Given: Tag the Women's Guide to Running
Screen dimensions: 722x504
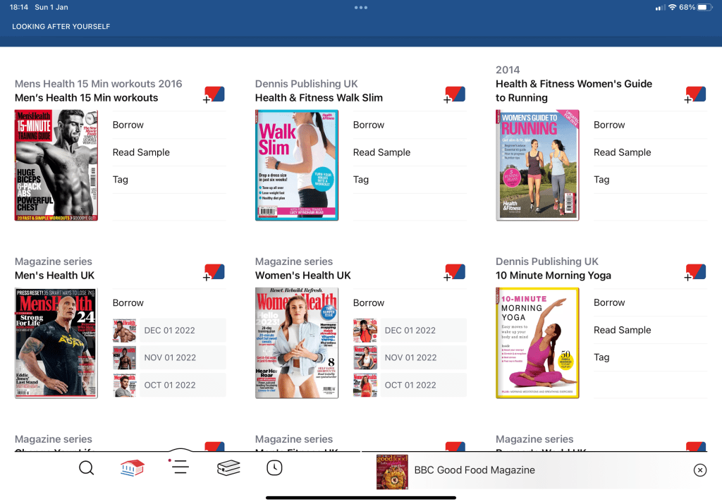Looking at the screenshot, I should (x=601, y=180).
